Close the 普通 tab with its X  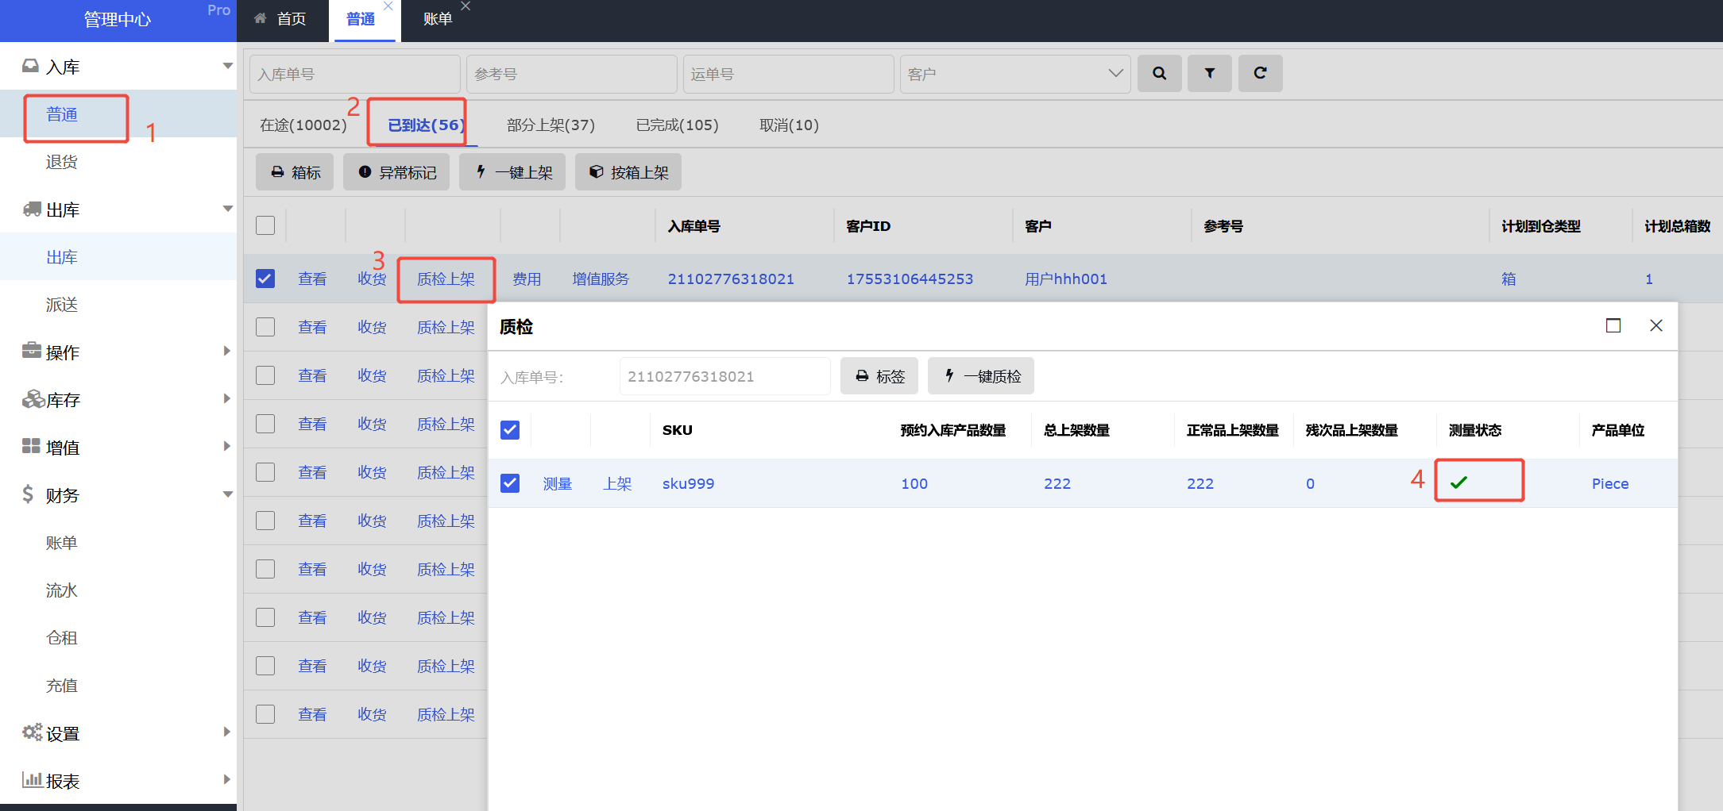pyautogui.click(x=388, y=6)
